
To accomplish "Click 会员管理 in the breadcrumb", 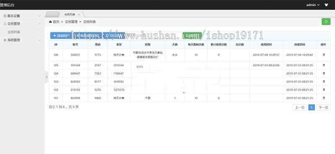I will pos(71,22).
